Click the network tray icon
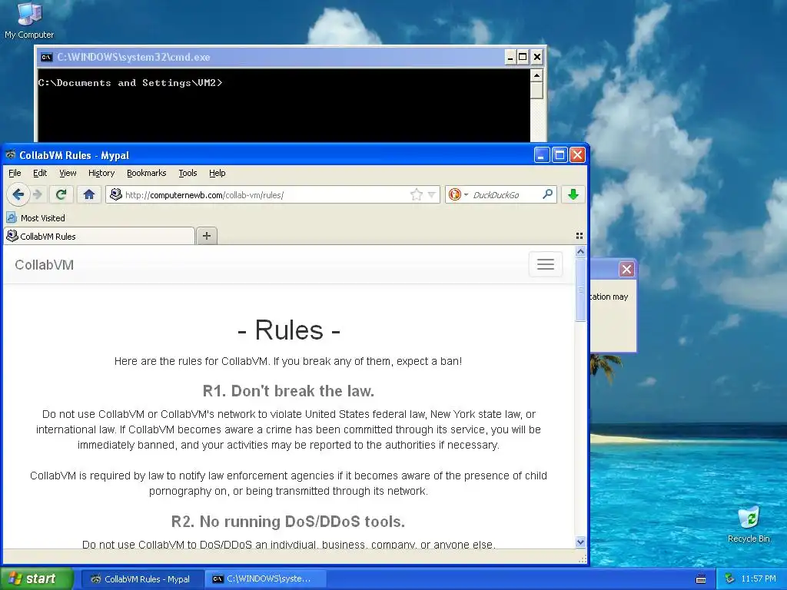 pos(729,579)
